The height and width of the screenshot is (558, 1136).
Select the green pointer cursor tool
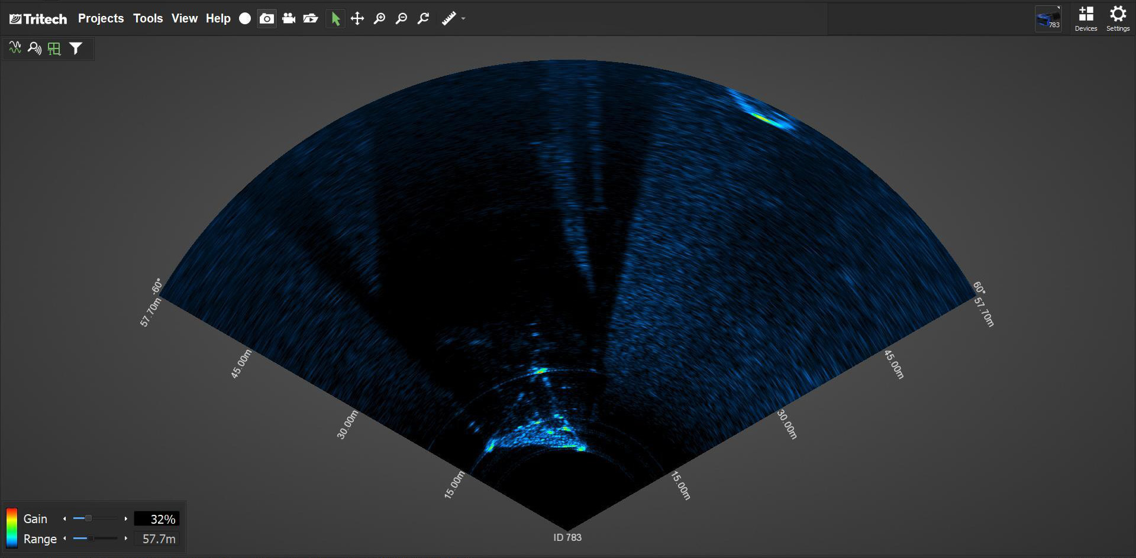(335, 19)
